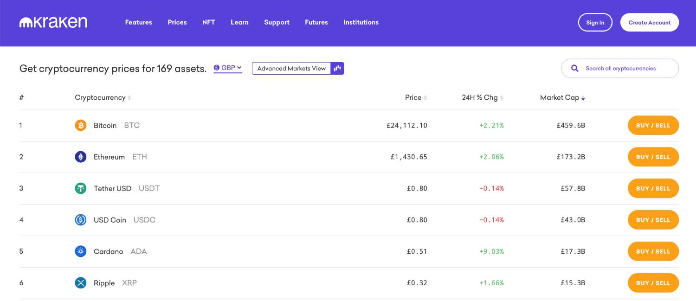
Task: Open the Tether USD name link
Action: click(x=112, y=188)
